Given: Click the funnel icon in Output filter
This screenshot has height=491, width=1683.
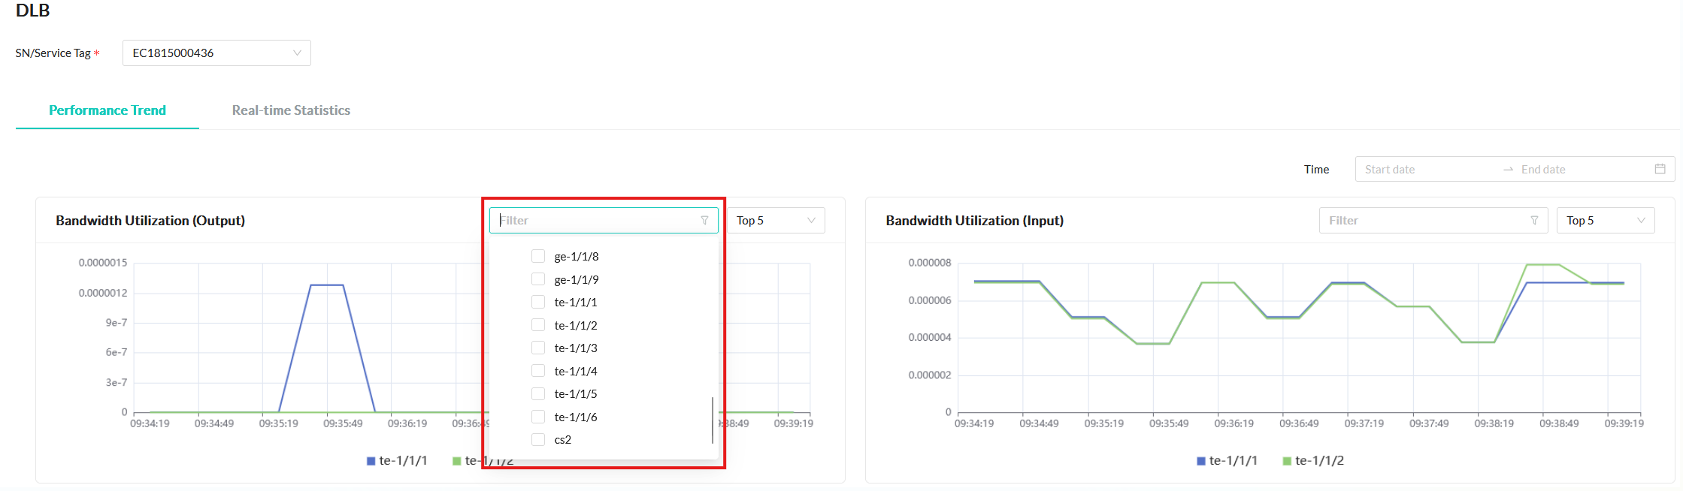Looking at the screenshot, I should pos(704,221).
